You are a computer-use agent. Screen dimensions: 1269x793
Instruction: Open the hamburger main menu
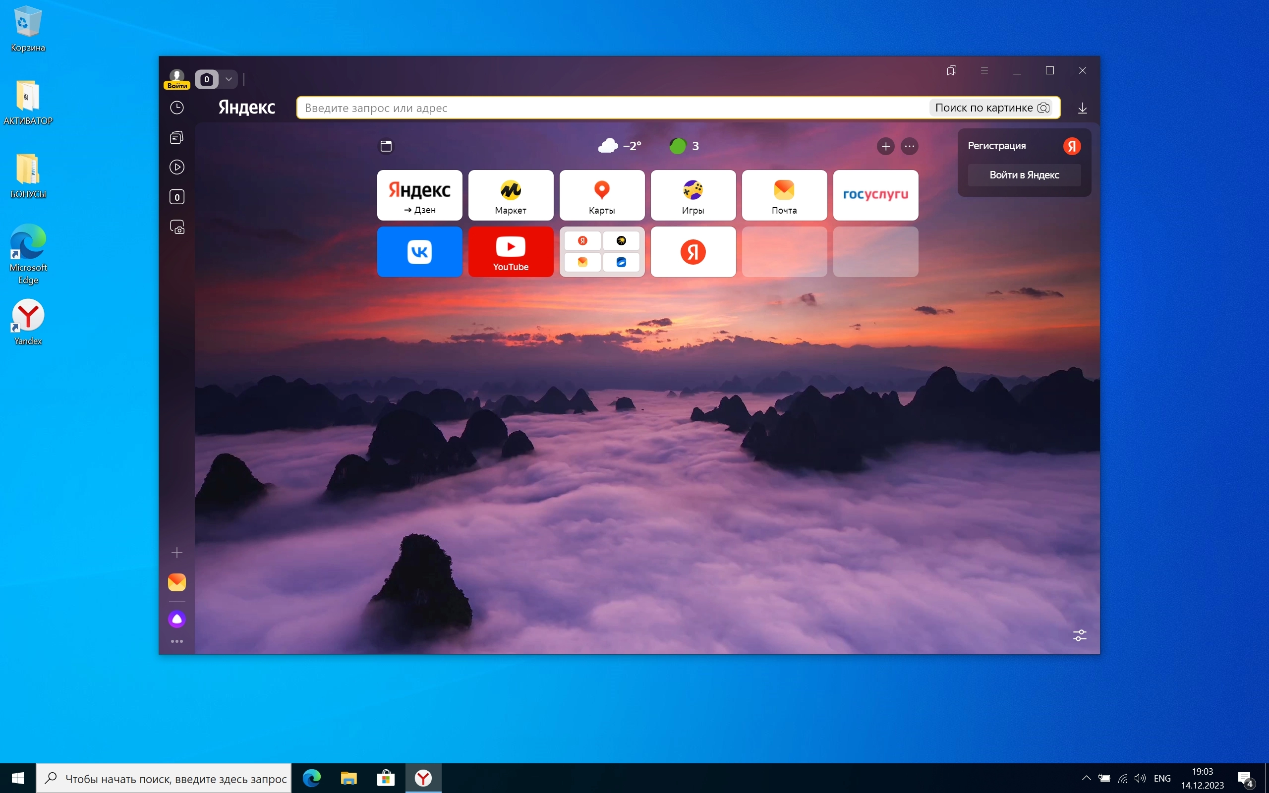984,70
